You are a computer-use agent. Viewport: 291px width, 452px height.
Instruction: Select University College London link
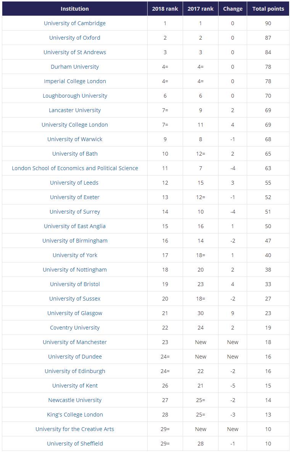pyautogui.click(x=75, y=124)
